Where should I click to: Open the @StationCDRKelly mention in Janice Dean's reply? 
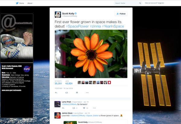(x=78, y=116)
